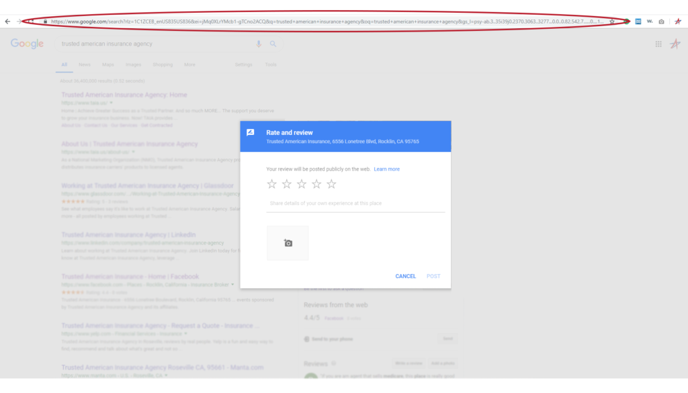Click the add photo thumbnail box
Image resolution: width=688 pixels, height=393 pixels.
point(288,243)
